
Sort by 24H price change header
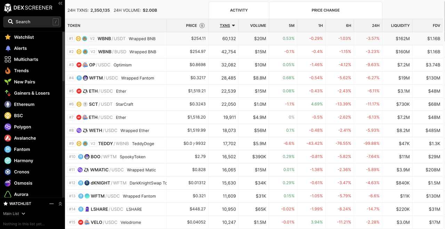coord(375,25)
